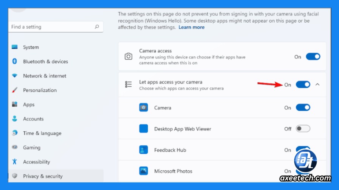Click the Accessibility figure icon
The image size is (339, 190).
coord(14,162)
